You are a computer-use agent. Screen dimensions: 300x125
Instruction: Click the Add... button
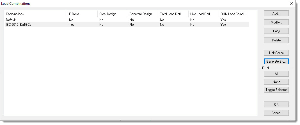pos(276,13)
